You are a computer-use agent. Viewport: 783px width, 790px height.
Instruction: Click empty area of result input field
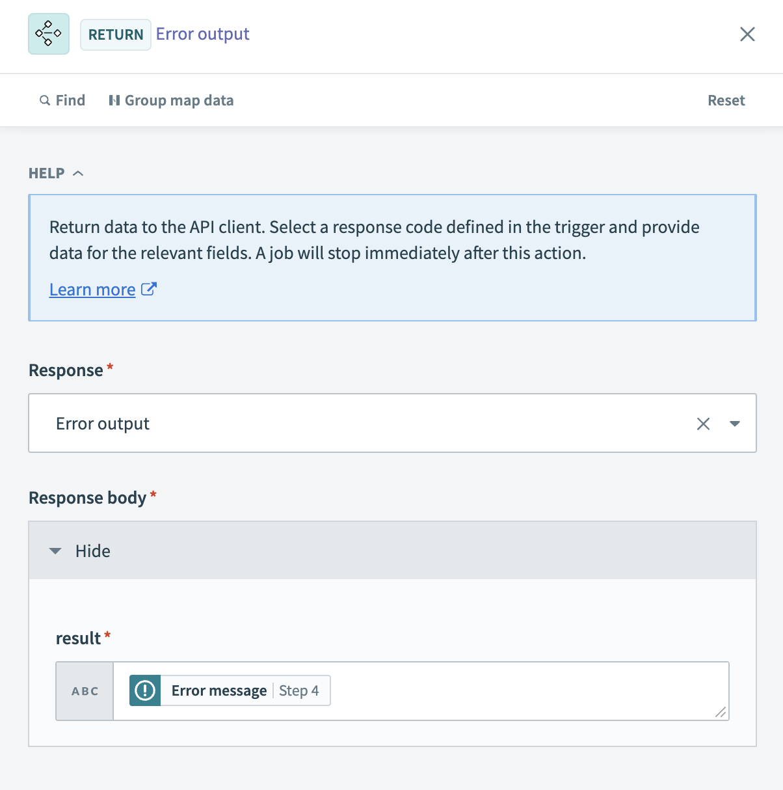(x=520, y=690)
